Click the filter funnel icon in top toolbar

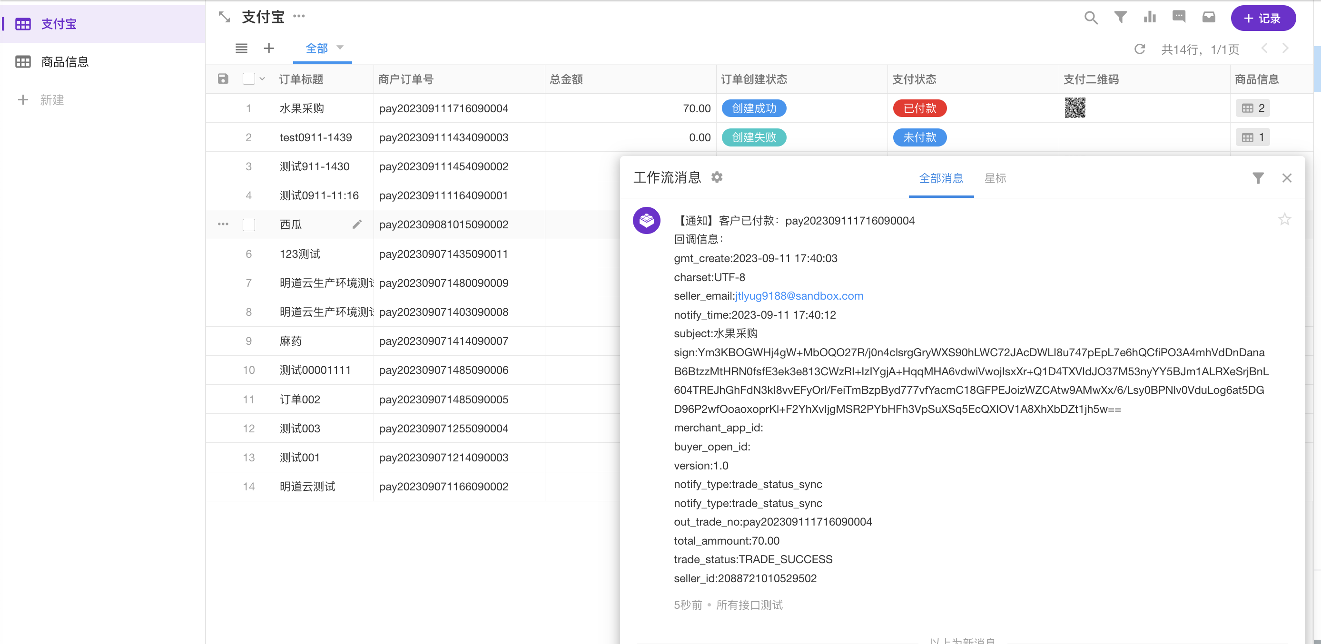tap(1121, 18)
